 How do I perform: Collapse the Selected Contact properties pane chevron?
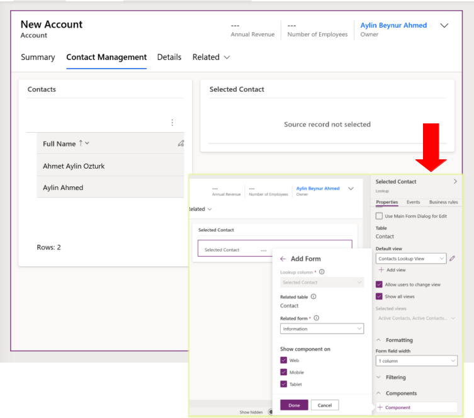[455, 181]
